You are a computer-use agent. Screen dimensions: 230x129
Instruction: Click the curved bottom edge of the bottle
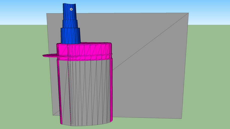pos(86,125)
